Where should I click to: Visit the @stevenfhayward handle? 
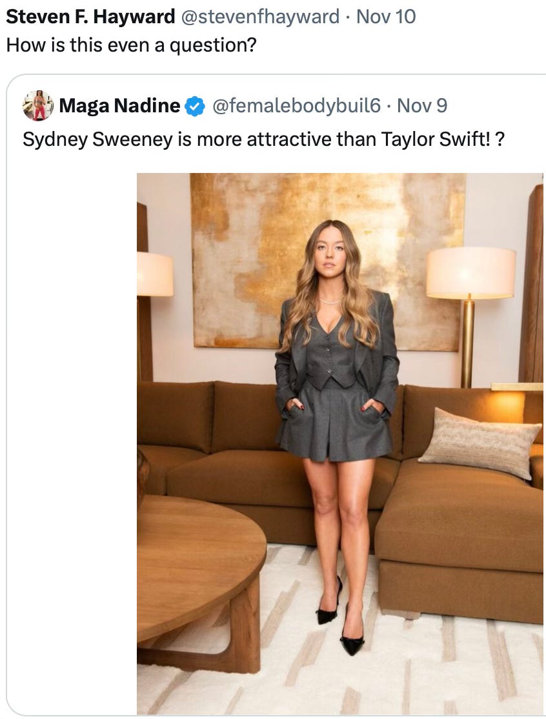point(260,17)
